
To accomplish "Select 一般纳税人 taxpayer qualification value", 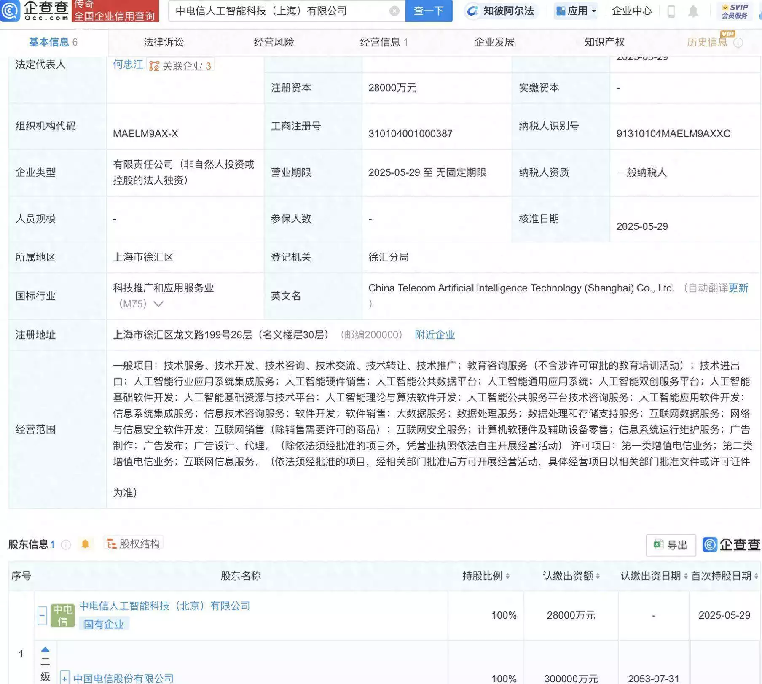I will [x=641, y=172].
